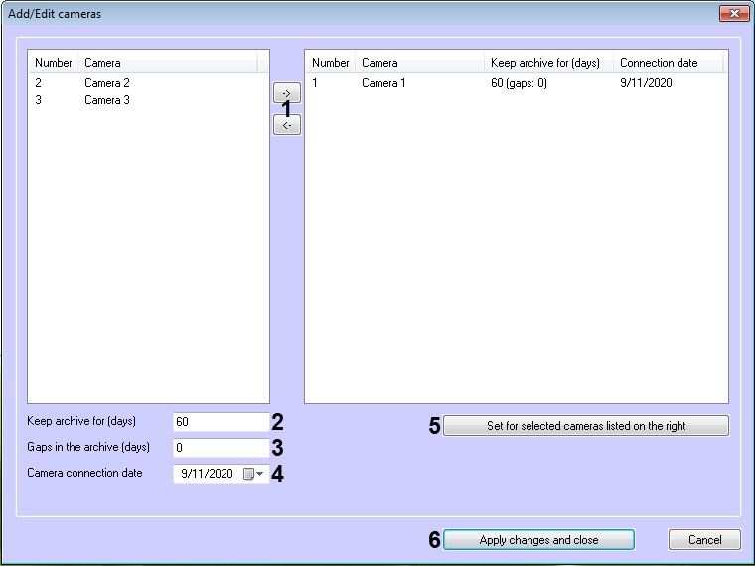Viewport: 755px width, 566px height.
Task: Click the camera connection date field
Action: coord(207,475)
